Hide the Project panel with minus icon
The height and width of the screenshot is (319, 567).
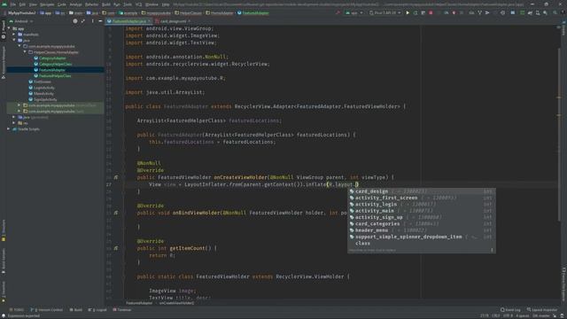point(100,21)
